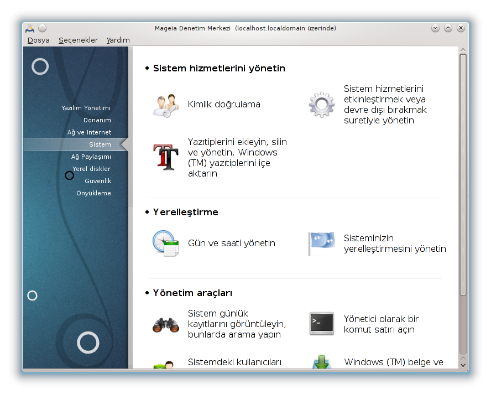Open Ağ Paylaşımı category
The height and width of the screenshot is (394, 491).
91,157
